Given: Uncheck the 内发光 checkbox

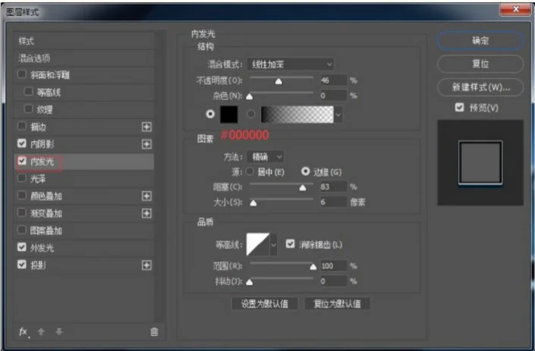Looking at the screenshot, I should tap(22, 161).
